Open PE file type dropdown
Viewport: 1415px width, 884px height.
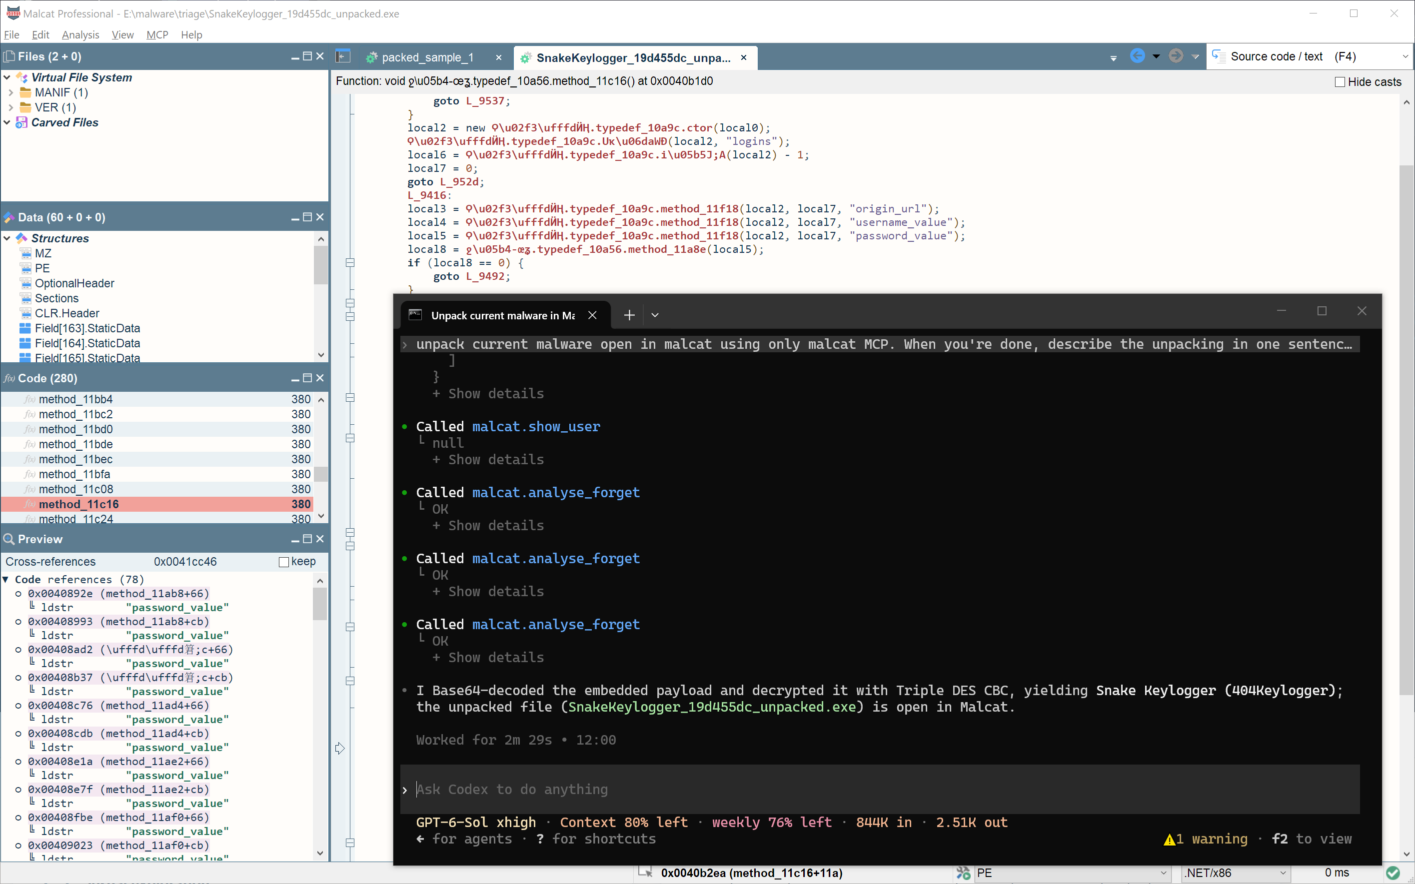[1163, 873]
